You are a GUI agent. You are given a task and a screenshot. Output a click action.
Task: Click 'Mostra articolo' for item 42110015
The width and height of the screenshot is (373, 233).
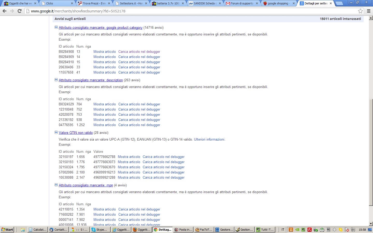pyautogui.click(x=105, y=209)
